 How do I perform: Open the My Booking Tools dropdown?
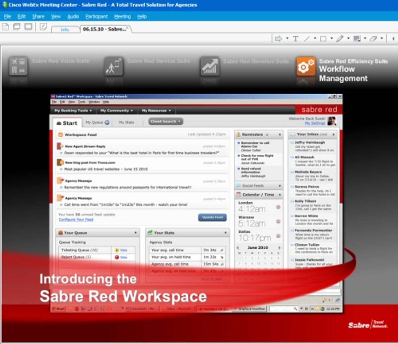tap(72, 110)
